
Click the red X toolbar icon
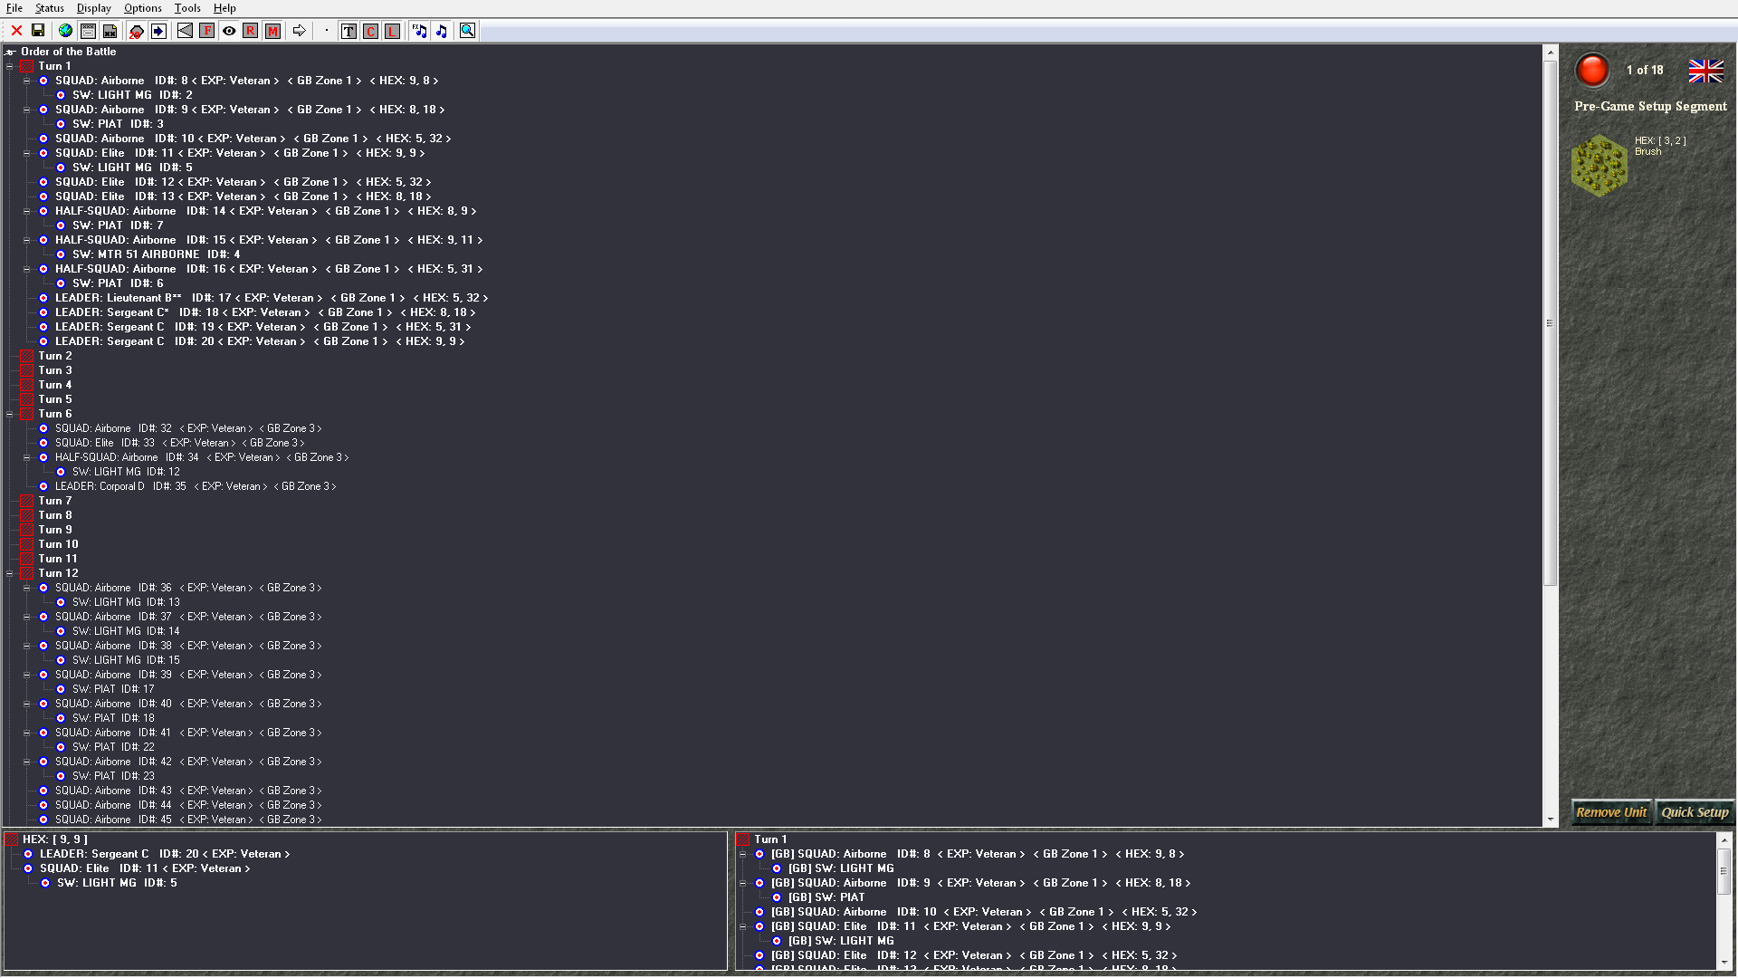pos(16,31)
